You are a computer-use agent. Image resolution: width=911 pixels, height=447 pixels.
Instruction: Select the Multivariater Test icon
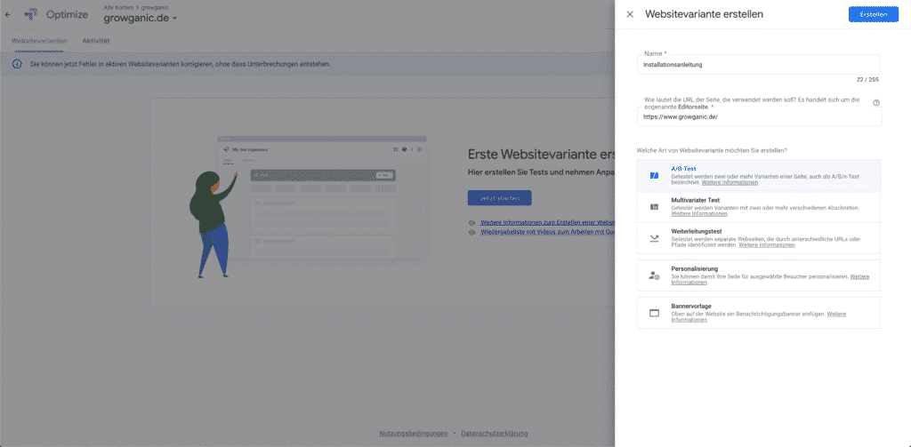point(654,207)
